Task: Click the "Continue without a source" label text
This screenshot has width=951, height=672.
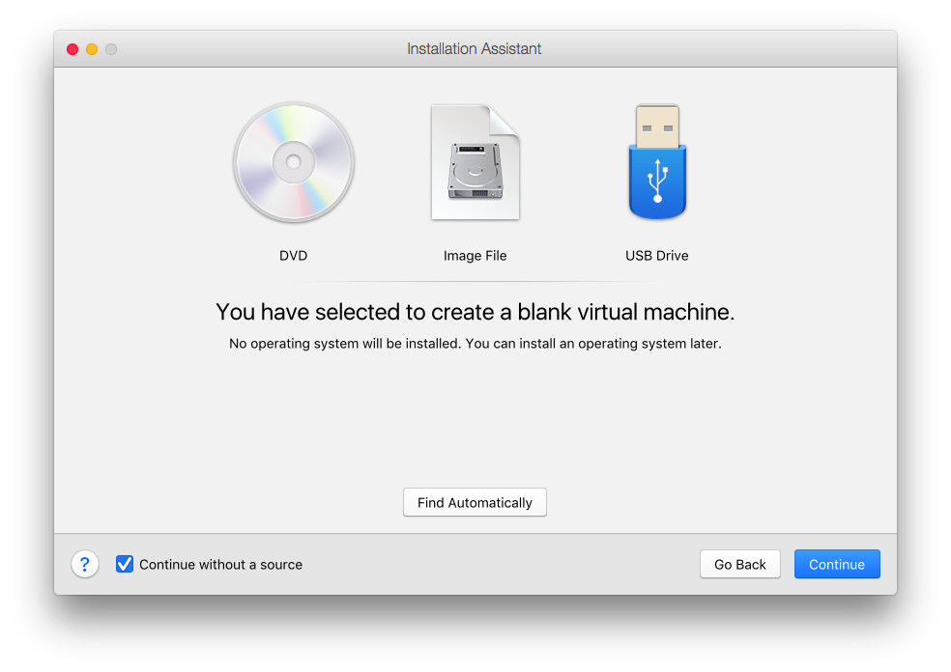Action: click(220, 565)
